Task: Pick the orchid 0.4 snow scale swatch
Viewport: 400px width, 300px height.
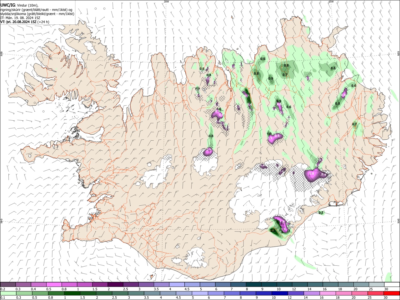Action: (38, 284)
